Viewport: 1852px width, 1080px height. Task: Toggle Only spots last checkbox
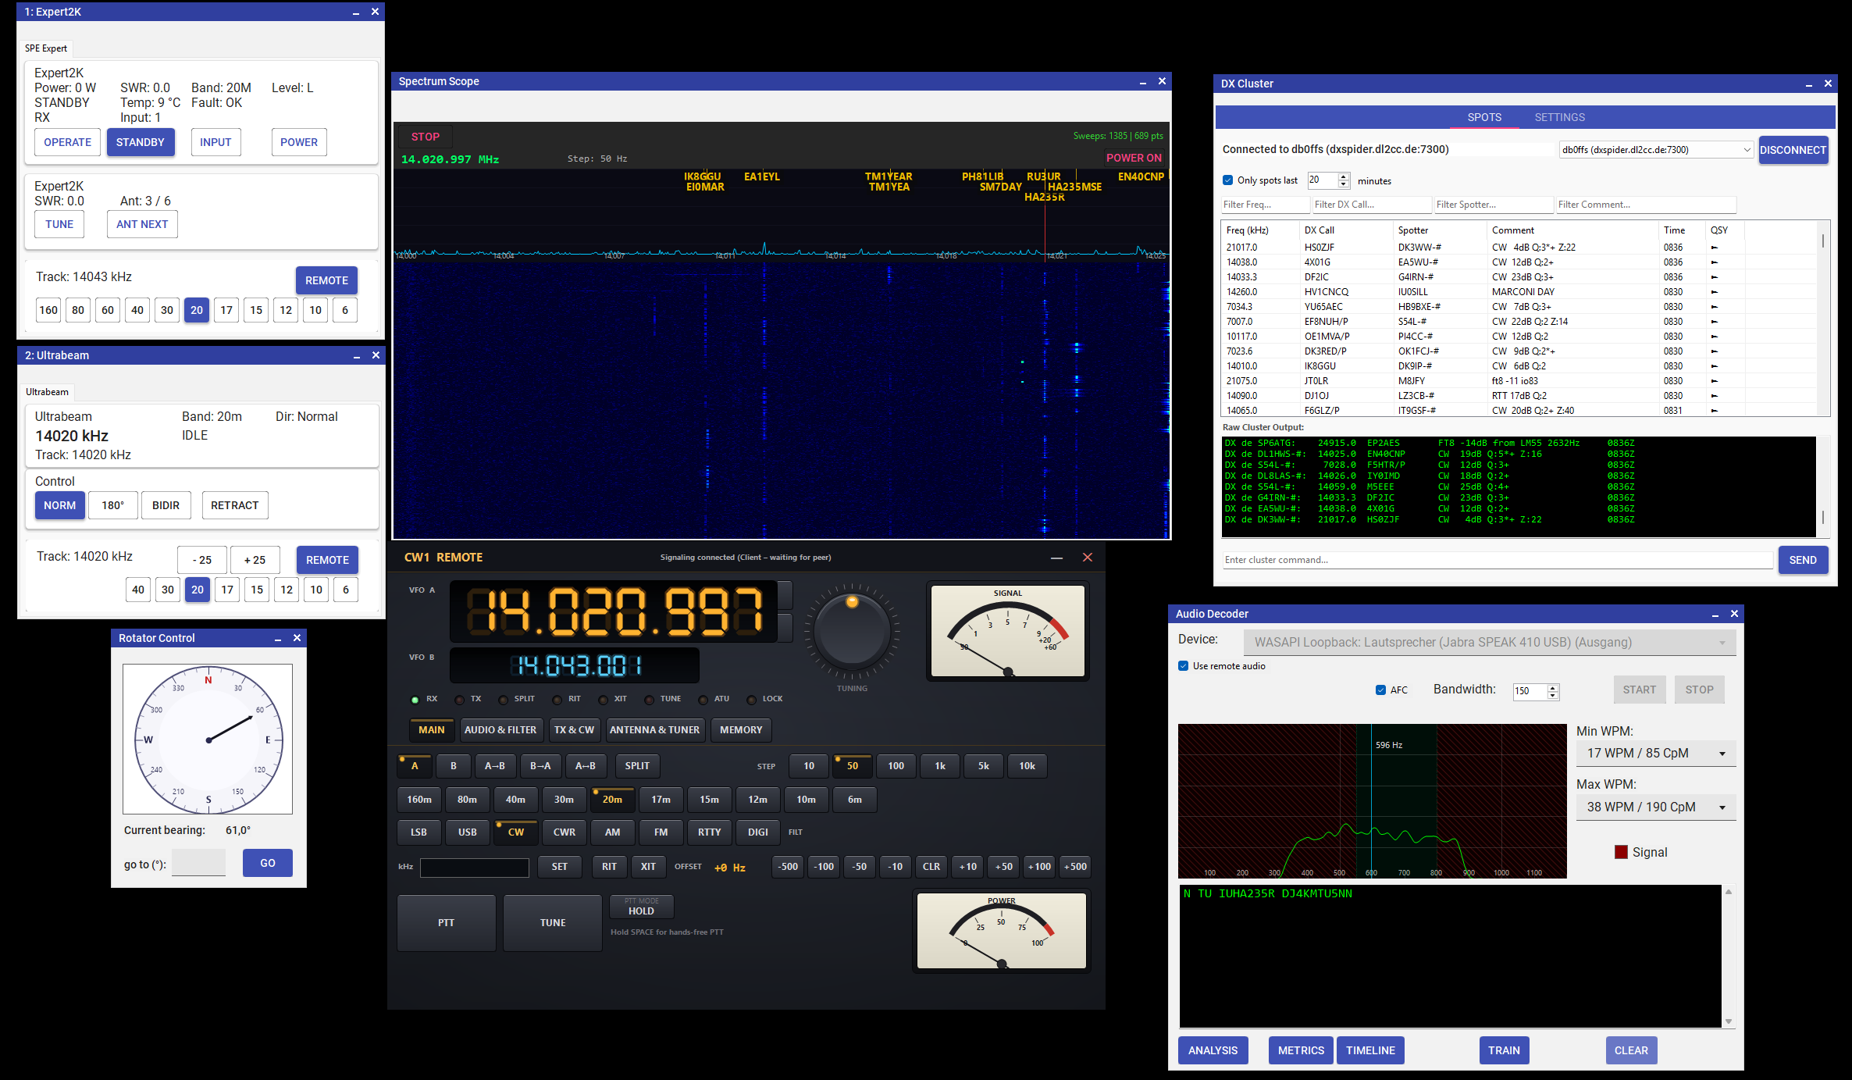point(1227,180)
